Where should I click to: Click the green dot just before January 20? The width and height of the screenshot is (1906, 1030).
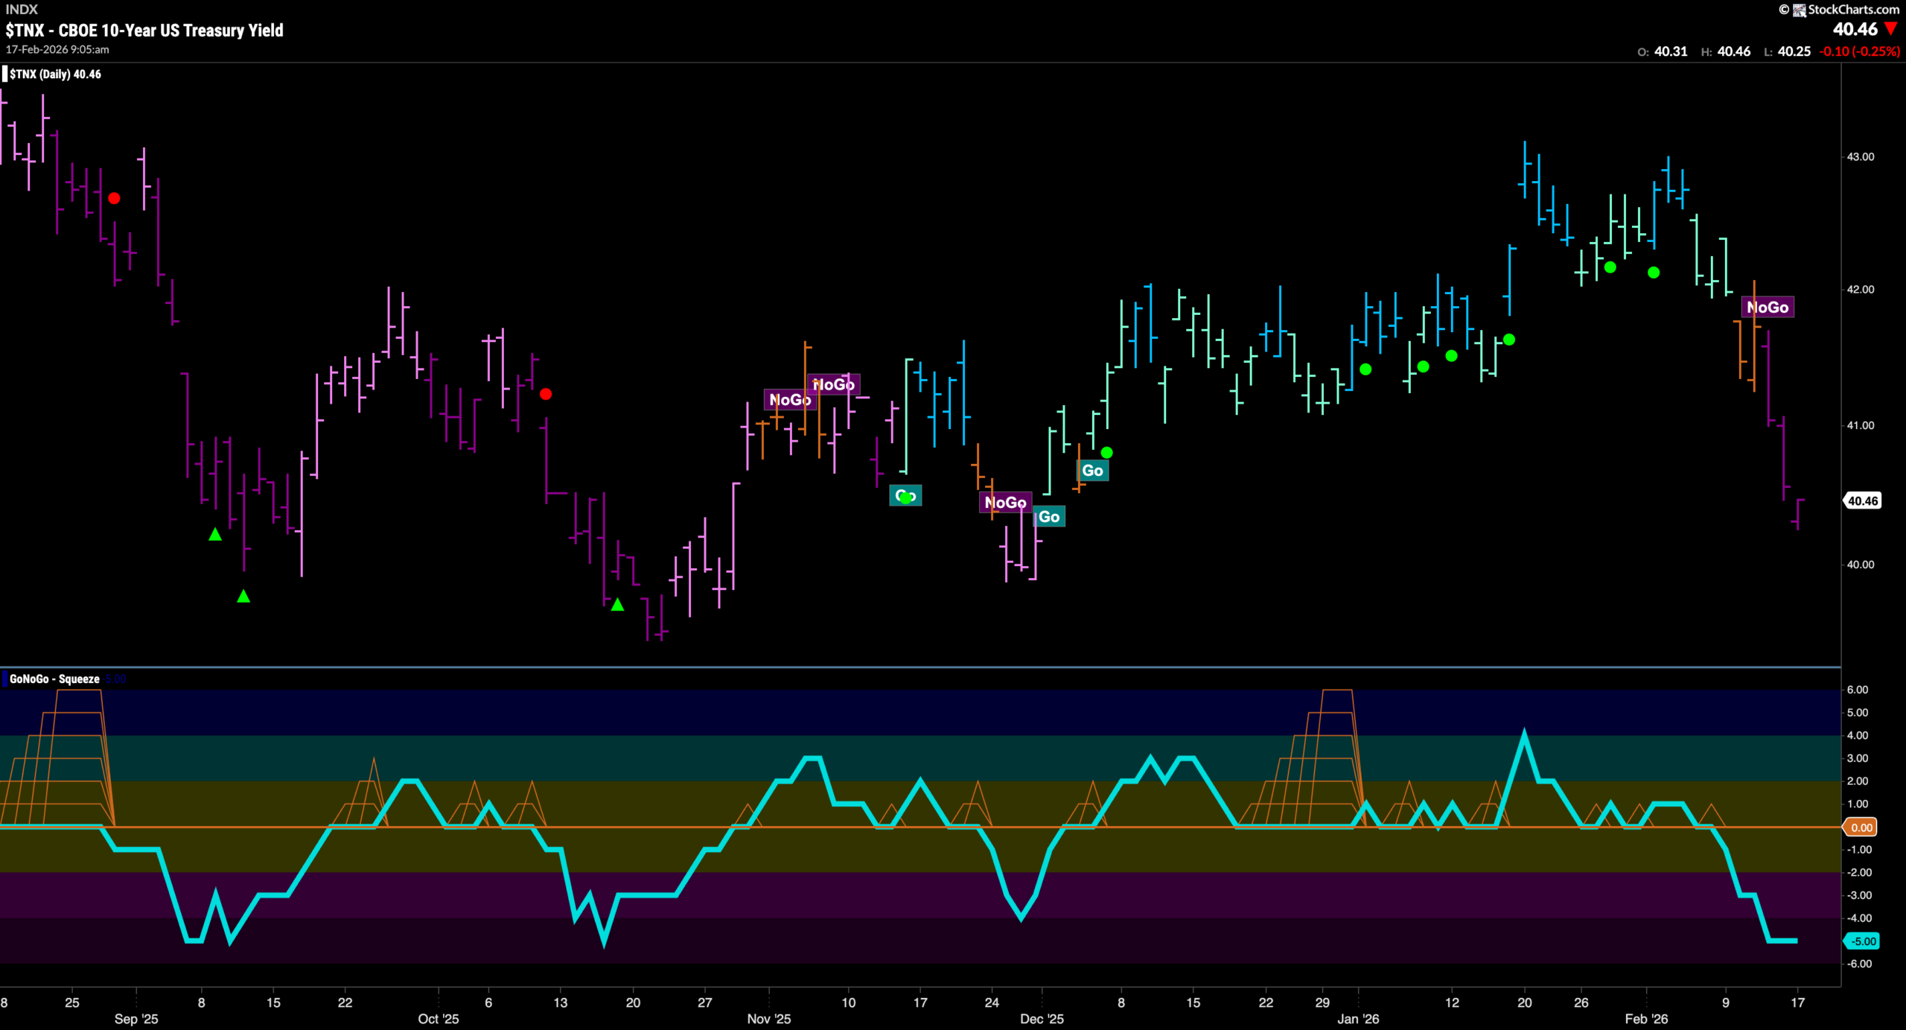pyautogui.click(x=1509, y=340)
